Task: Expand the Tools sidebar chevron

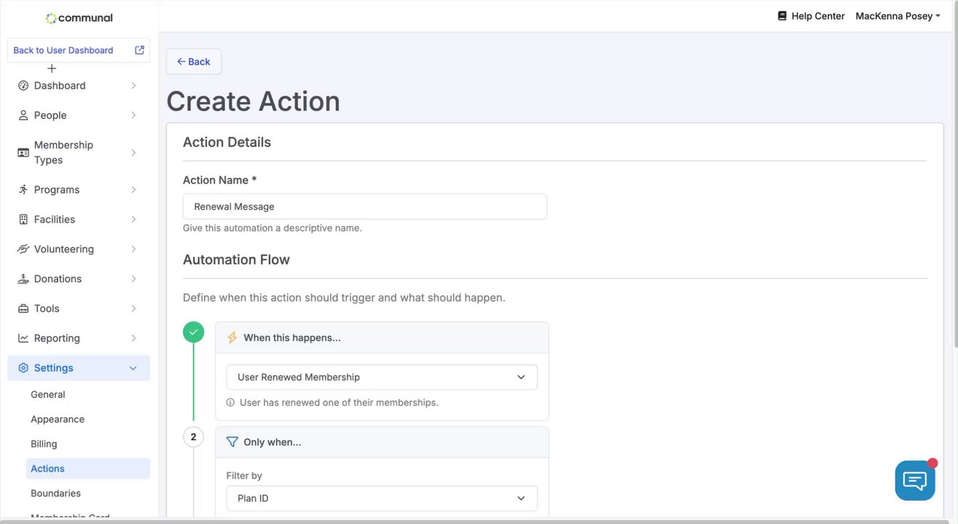Action: click(x=133, y=309)
